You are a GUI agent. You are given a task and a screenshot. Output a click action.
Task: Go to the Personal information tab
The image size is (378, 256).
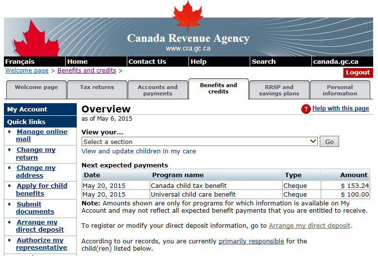point(340,90)
